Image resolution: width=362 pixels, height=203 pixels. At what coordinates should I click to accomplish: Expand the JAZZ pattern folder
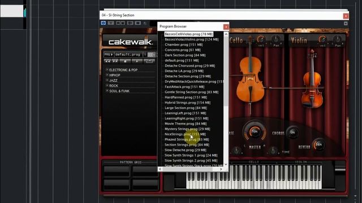tap(107, 80)
